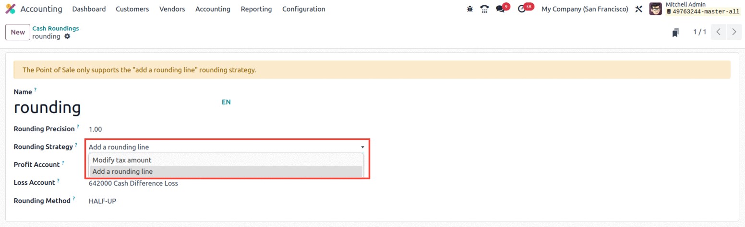
Task: Click the developer tools wrench icon
Action: [x=638, y=9]
